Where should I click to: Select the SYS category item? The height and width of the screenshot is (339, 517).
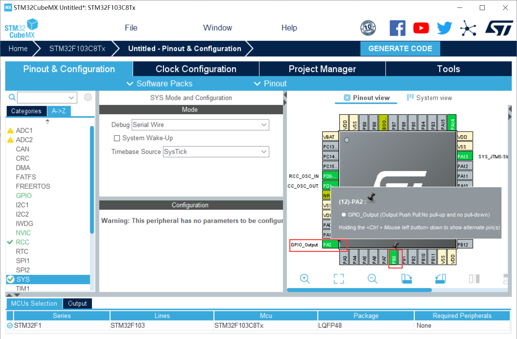[x=48, y=279]
